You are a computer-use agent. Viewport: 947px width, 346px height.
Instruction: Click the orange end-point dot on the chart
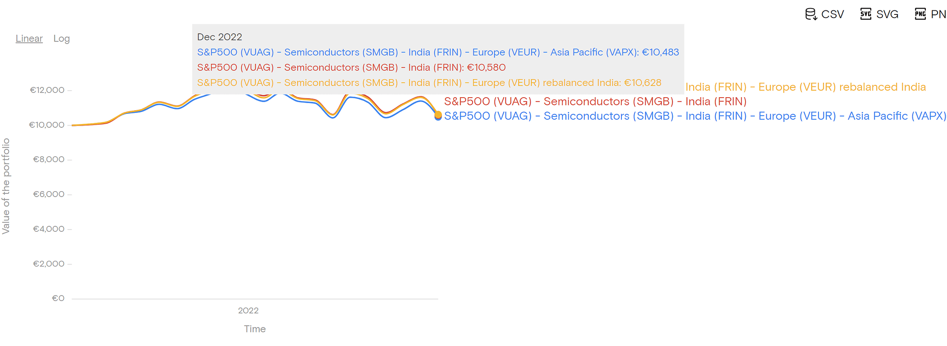click(x=438, y=114)
